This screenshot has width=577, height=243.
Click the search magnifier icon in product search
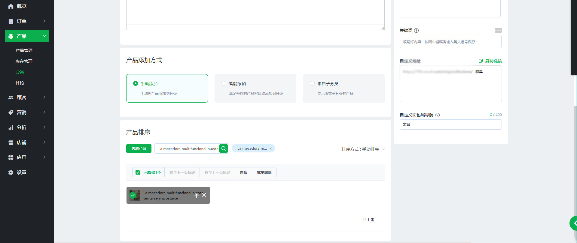click(x=224, y=148)
